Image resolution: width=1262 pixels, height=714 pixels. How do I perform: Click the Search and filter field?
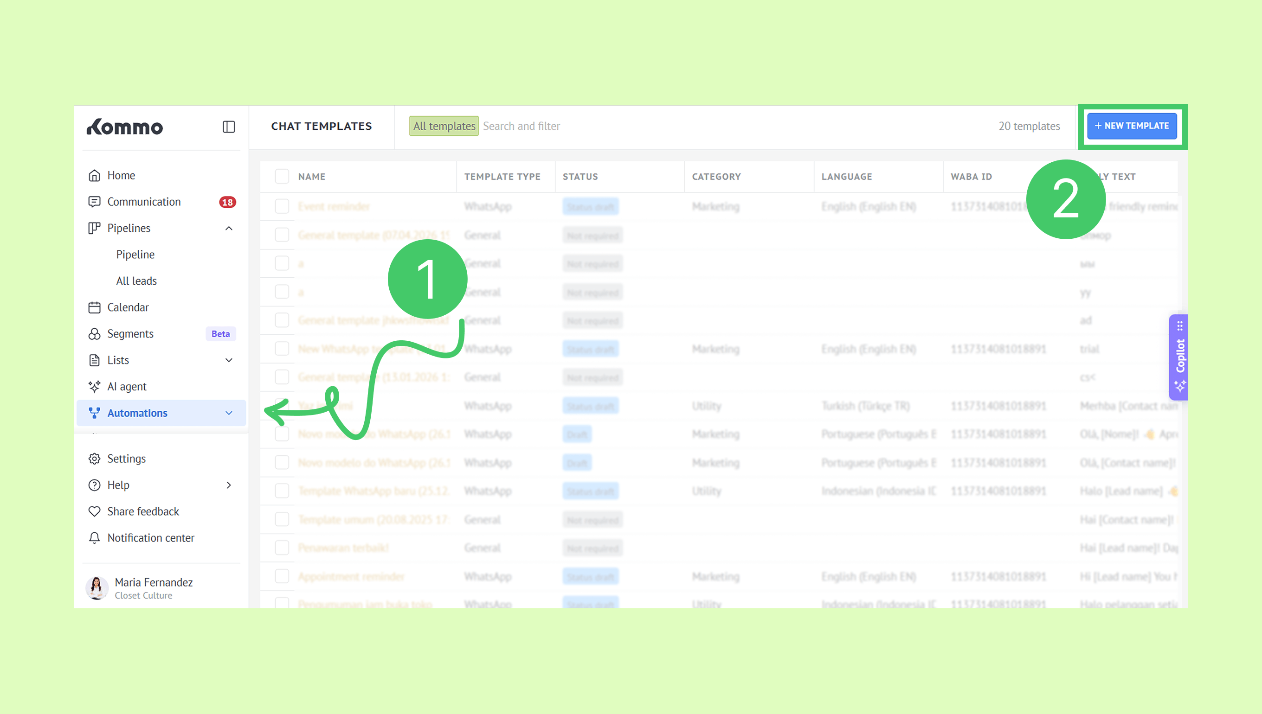tap(521, 126)
